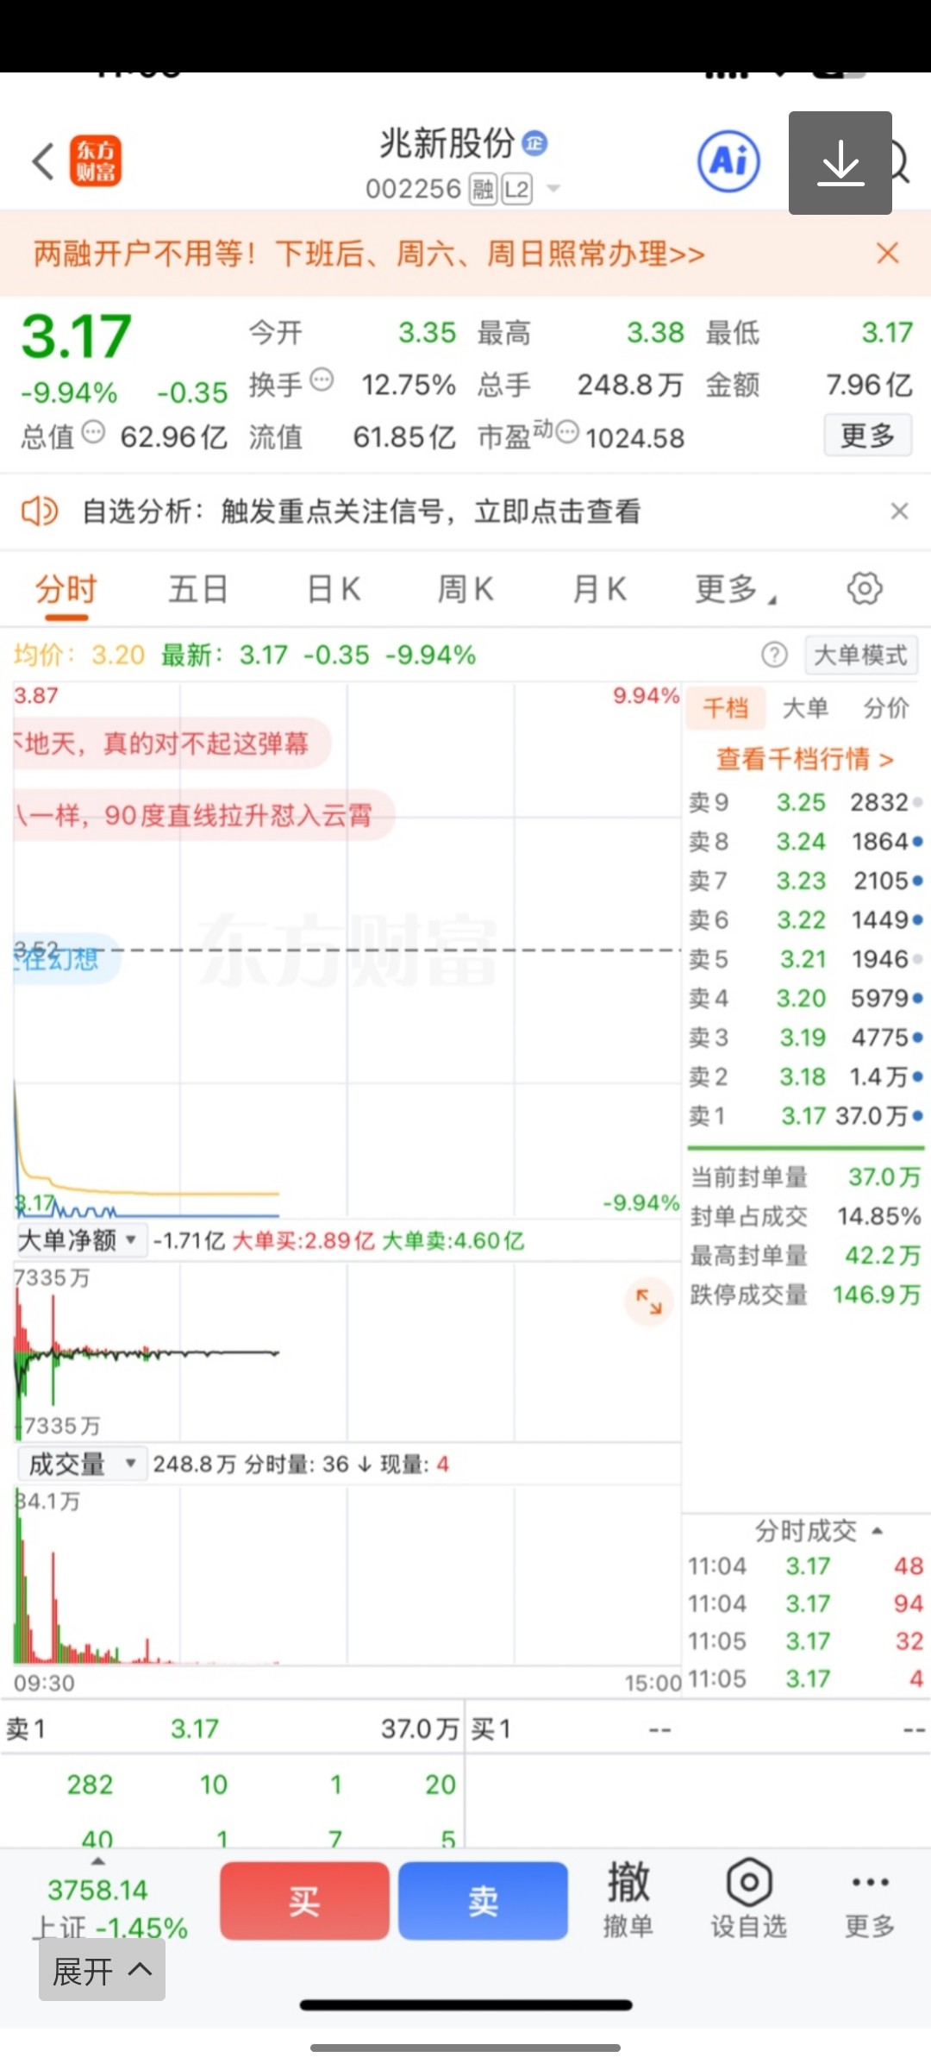This screenshot has width=931, height=2070.
Task: Switch to the 月K tab
Action: point(599,590)
